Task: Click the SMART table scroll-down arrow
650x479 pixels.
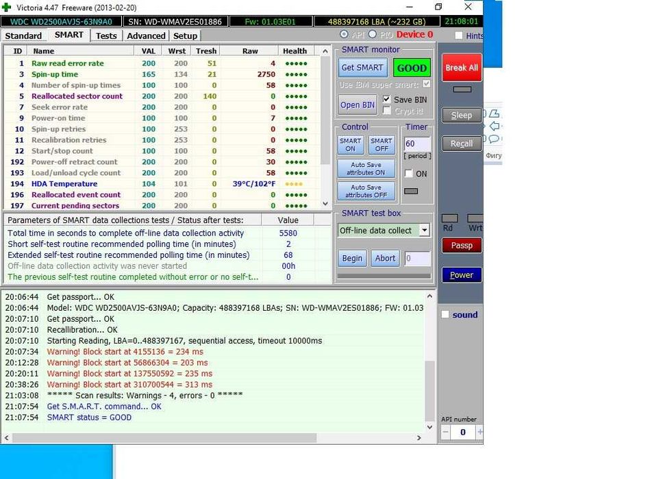Action: coord(325,204)
